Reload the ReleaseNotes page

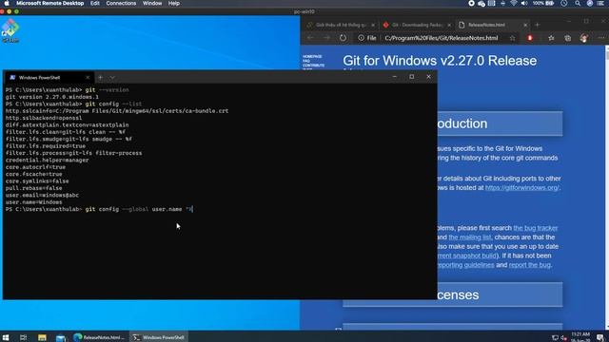click(x=343, y=38)
